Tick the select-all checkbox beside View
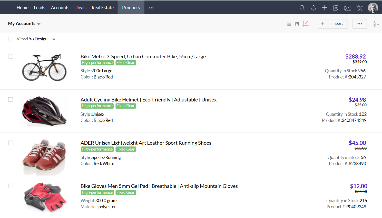Viewport: 382px width, 218px height. 11,39
